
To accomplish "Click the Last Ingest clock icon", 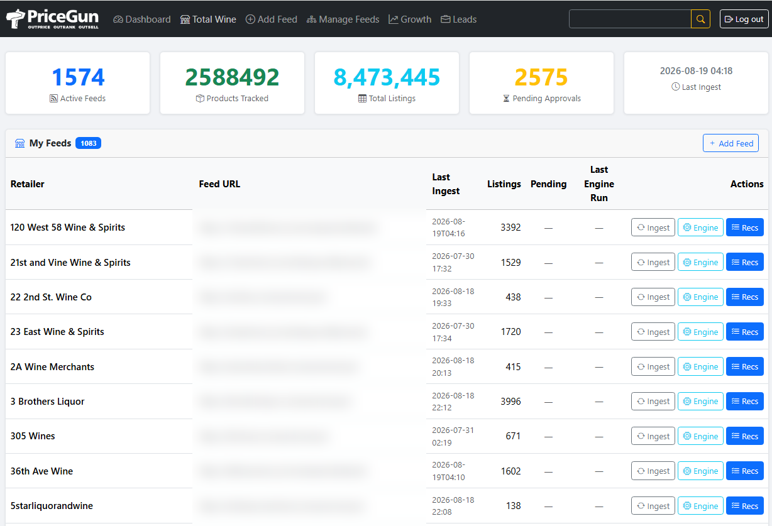I will click(x=675, y=87).
